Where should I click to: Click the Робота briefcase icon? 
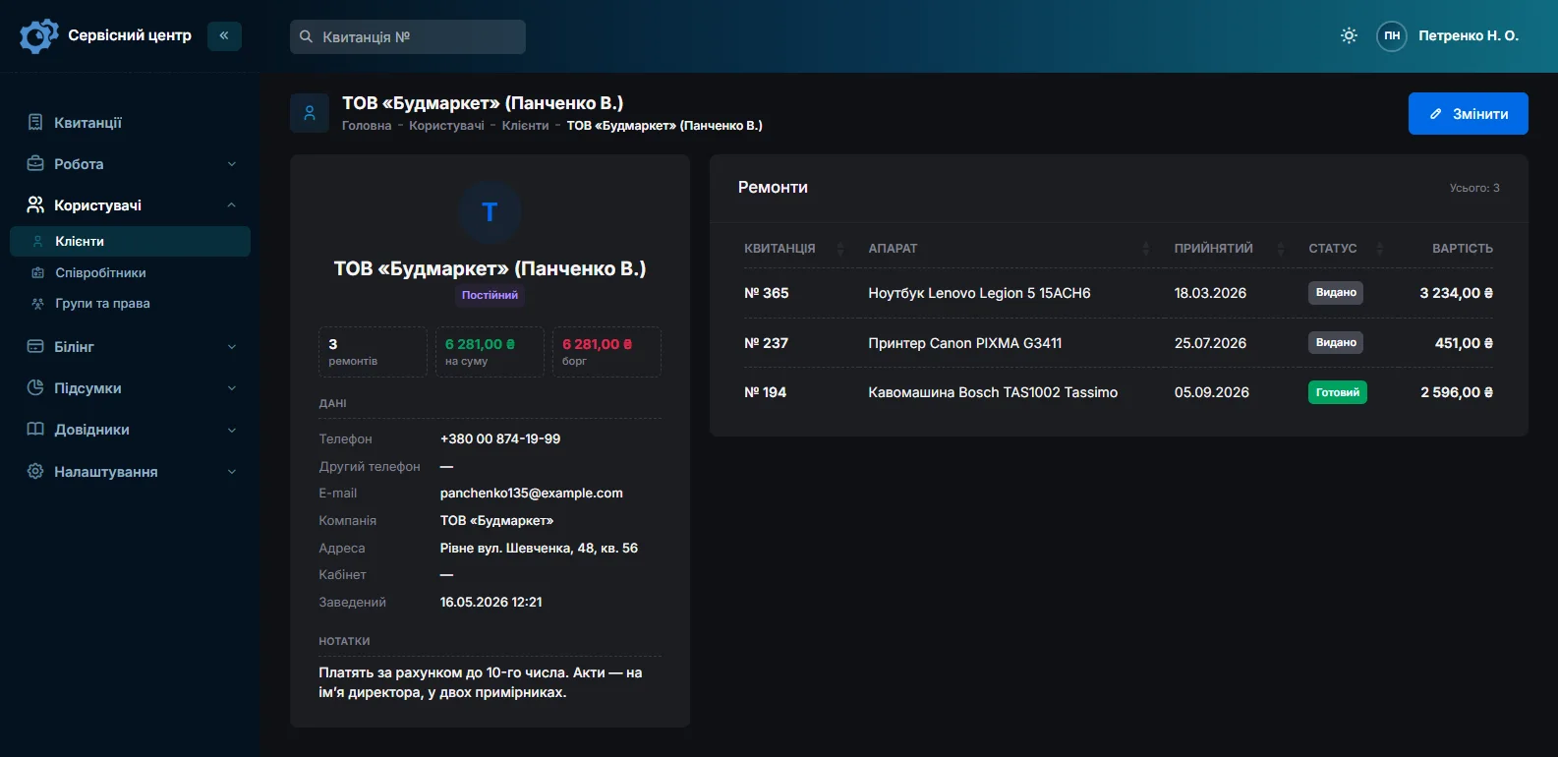(x=35, y=163)
